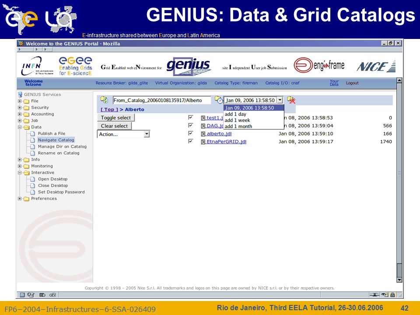The height and width of the screenshot is (315, 420).
Task: Open Rename on Catalog in the tree
Action: (x=59, y=153)
